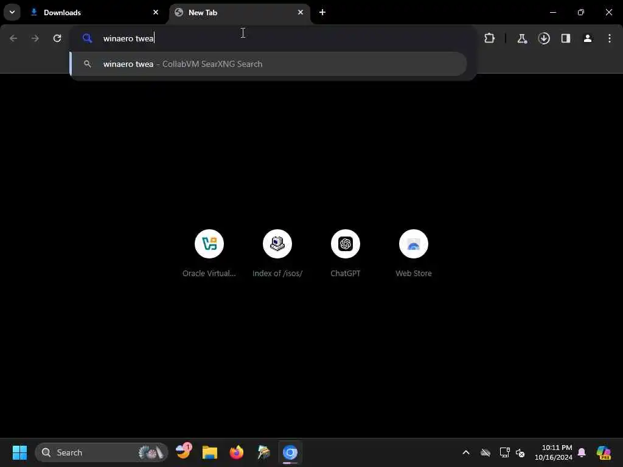Open Chrome Labs flask icon
623x467 pixels.
click(x=521, y=38)
